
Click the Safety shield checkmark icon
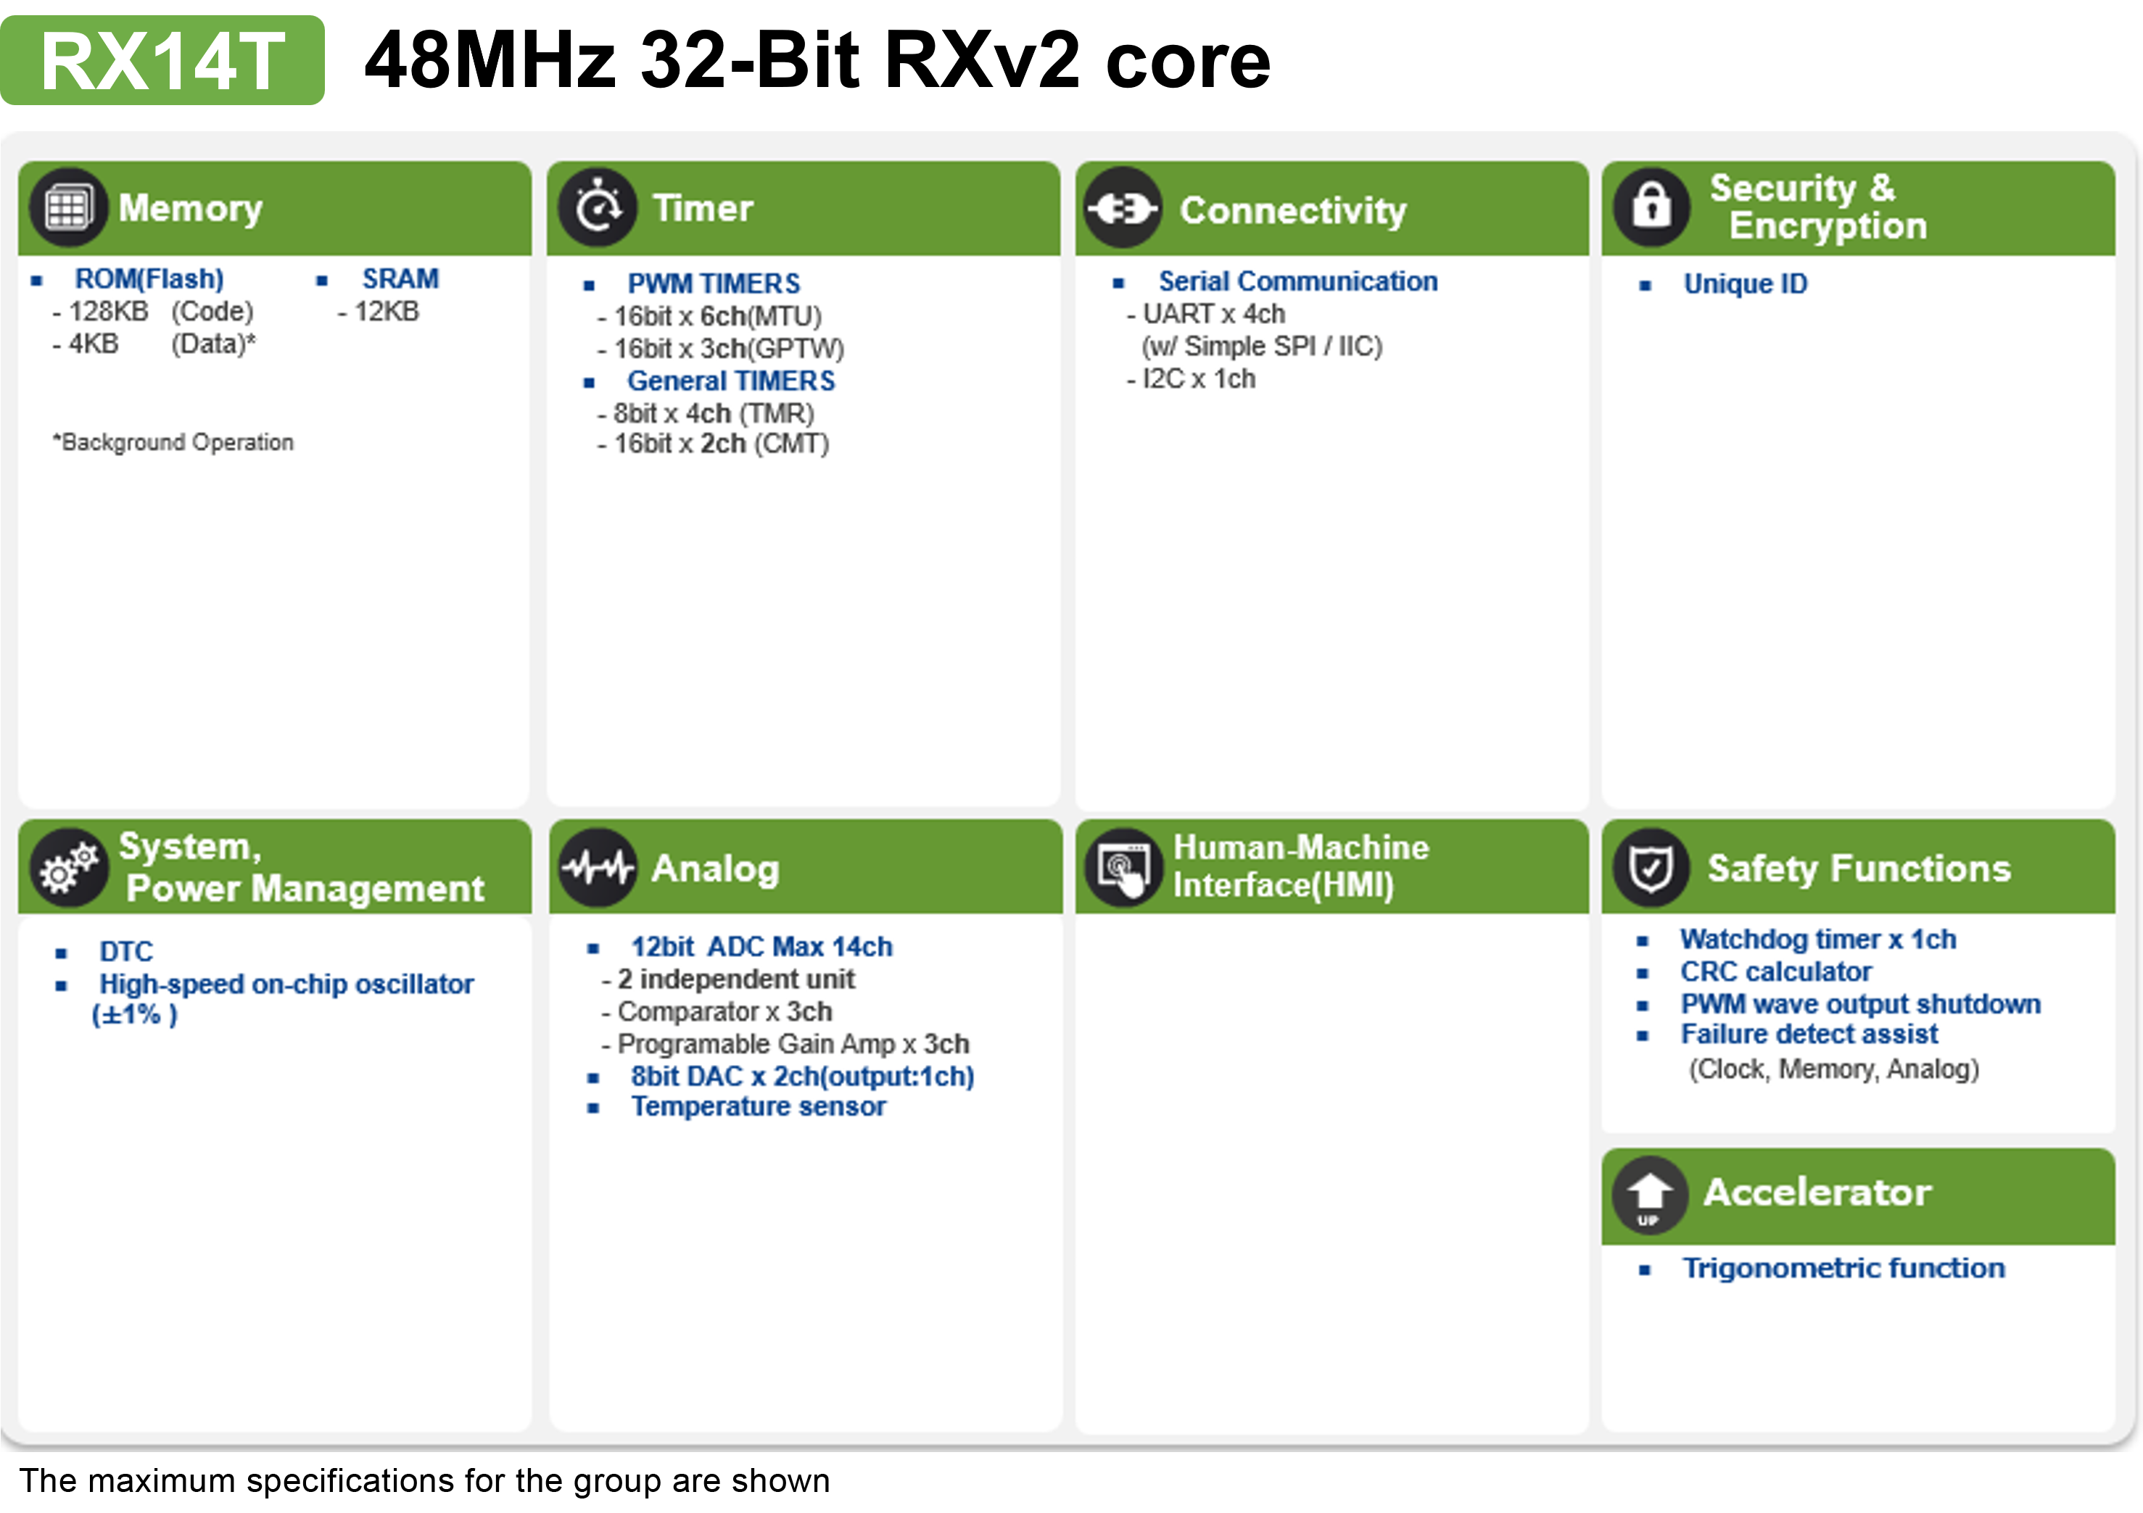click(x=1651, y=868)
